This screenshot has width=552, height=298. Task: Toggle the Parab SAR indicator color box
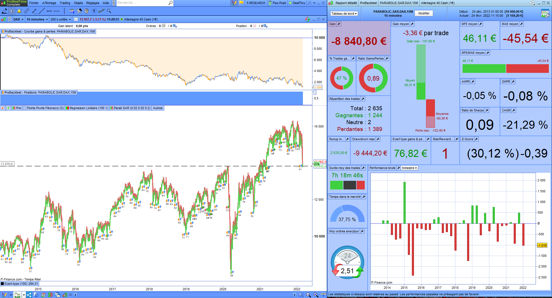[x=112, y=108]
